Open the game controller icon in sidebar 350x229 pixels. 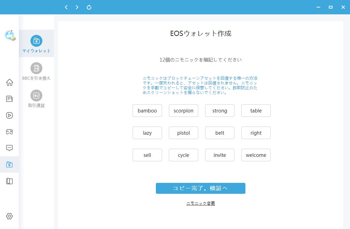[10, 132]
